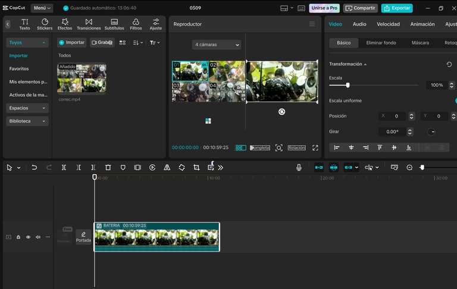Click the microphone record voiceover icon
Image resolution: width=457 pixels, height=289 pixels.
pos(299,168)
